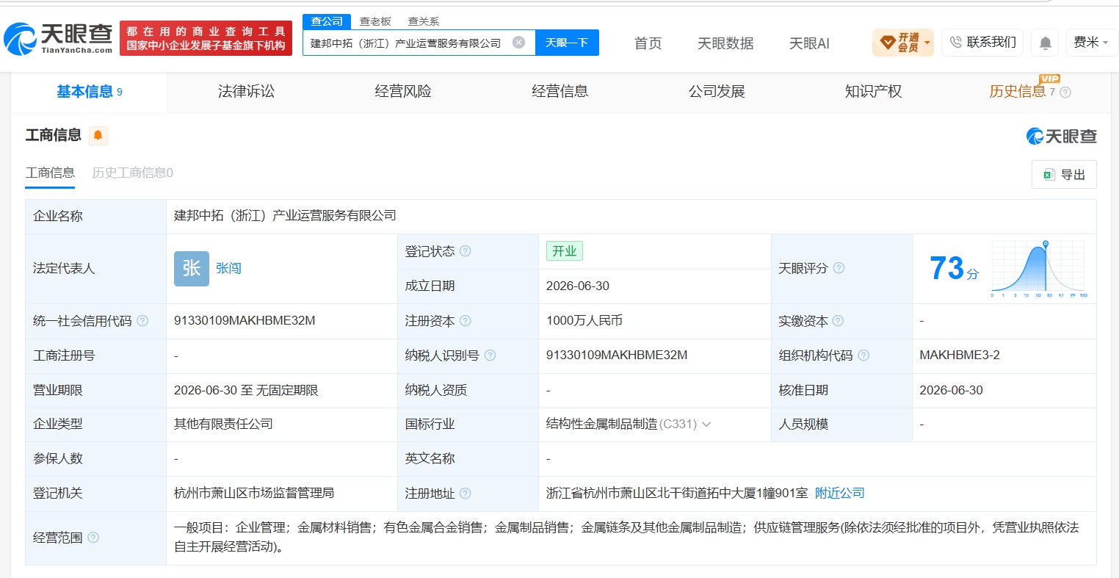Open the 历史信息 VIP tab

pyautogui.click(x=1018, y=92)
